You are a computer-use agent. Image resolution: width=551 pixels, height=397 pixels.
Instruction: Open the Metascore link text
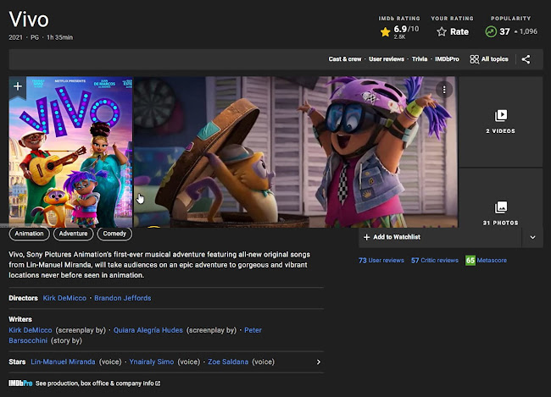492,261
